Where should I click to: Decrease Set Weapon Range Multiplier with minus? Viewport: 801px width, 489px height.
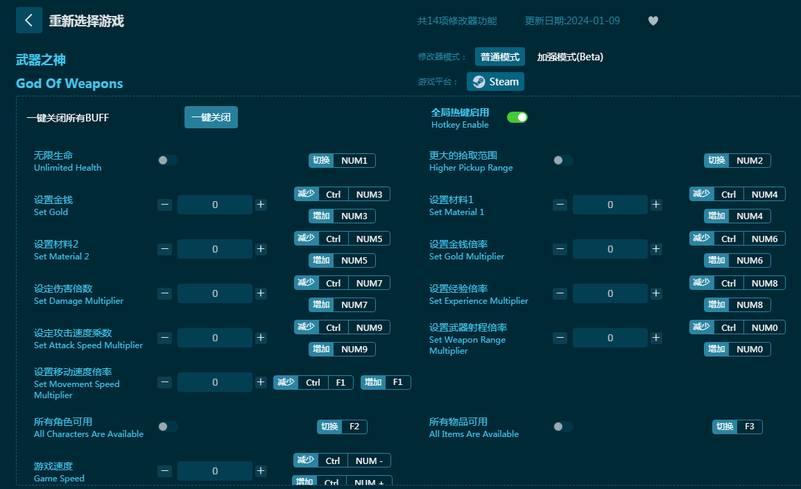[x=560, y=338]
